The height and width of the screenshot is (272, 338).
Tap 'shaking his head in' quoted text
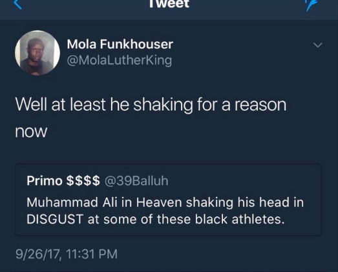point(245,203)
